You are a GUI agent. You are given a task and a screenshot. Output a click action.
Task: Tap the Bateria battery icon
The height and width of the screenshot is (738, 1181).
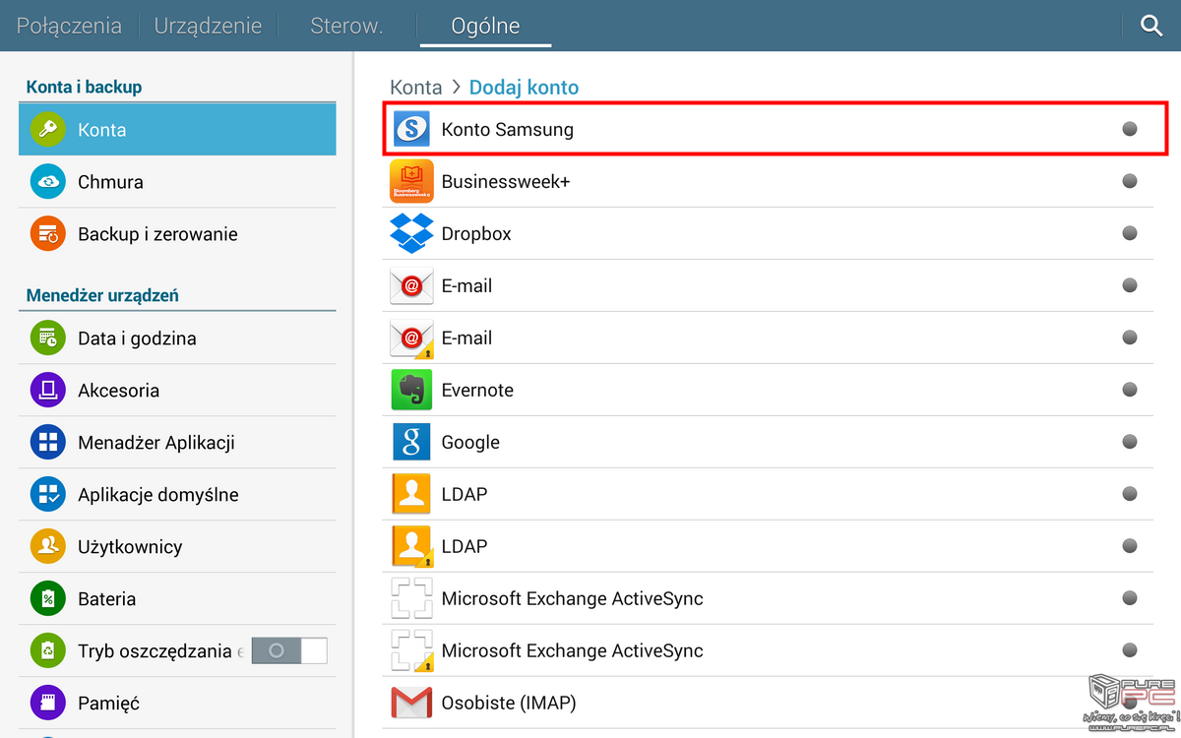[x=47, y=599]
